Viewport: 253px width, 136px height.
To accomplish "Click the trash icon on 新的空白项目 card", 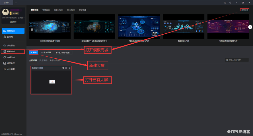I will point(66,68).
